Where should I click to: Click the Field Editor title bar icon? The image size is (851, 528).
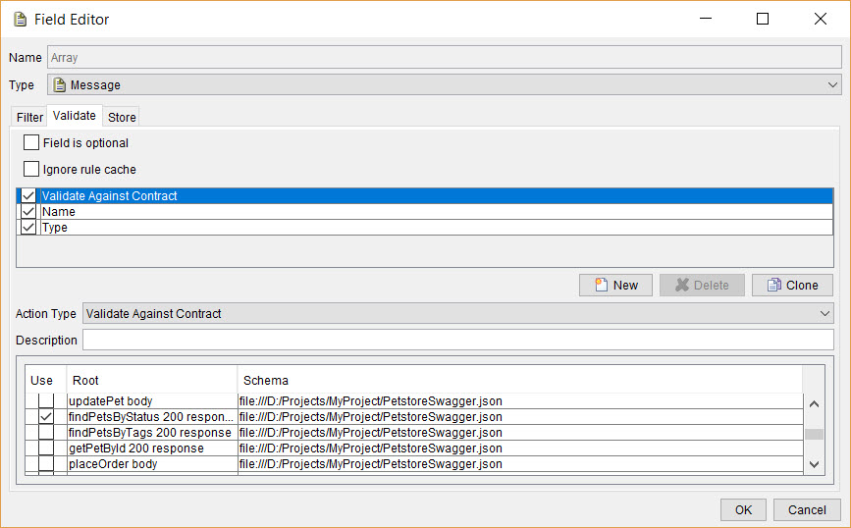click(20, 20)
